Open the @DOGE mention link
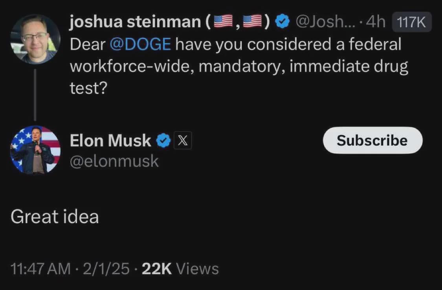 point(140,44)
